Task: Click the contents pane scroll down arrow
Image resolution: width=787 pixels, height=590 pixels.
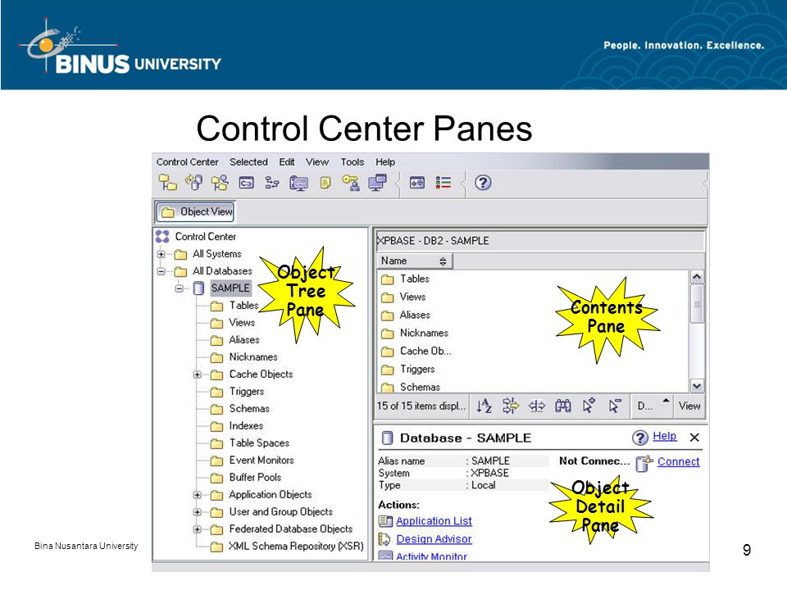Action: pos(697,385)
